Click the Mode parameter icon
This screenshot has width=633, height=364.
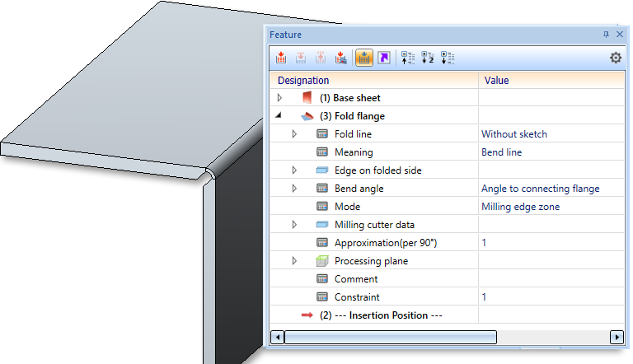321,206
